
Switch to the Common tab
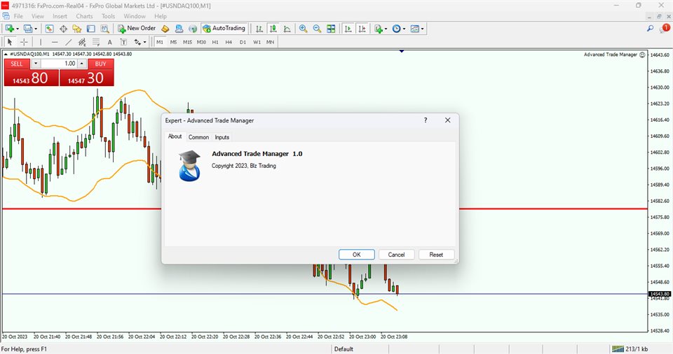(x=198, y=137)
